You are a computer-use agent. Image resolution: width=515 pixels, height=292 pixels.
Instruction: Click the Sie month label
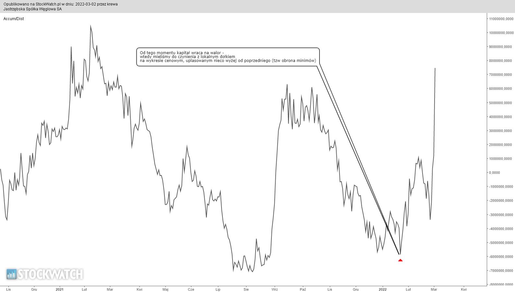pos(246,289)
